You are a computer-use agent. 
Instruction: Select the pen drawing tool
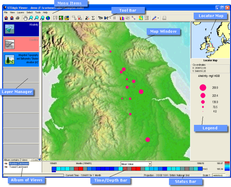154,18
